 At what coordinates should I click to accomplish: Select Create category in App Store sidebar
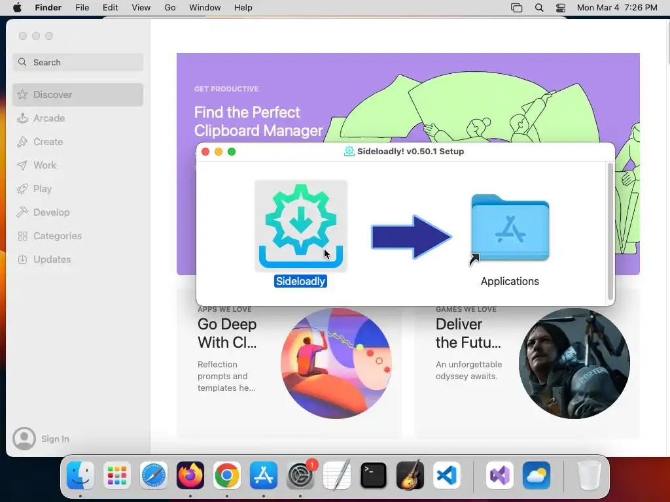tap(78, 142)
